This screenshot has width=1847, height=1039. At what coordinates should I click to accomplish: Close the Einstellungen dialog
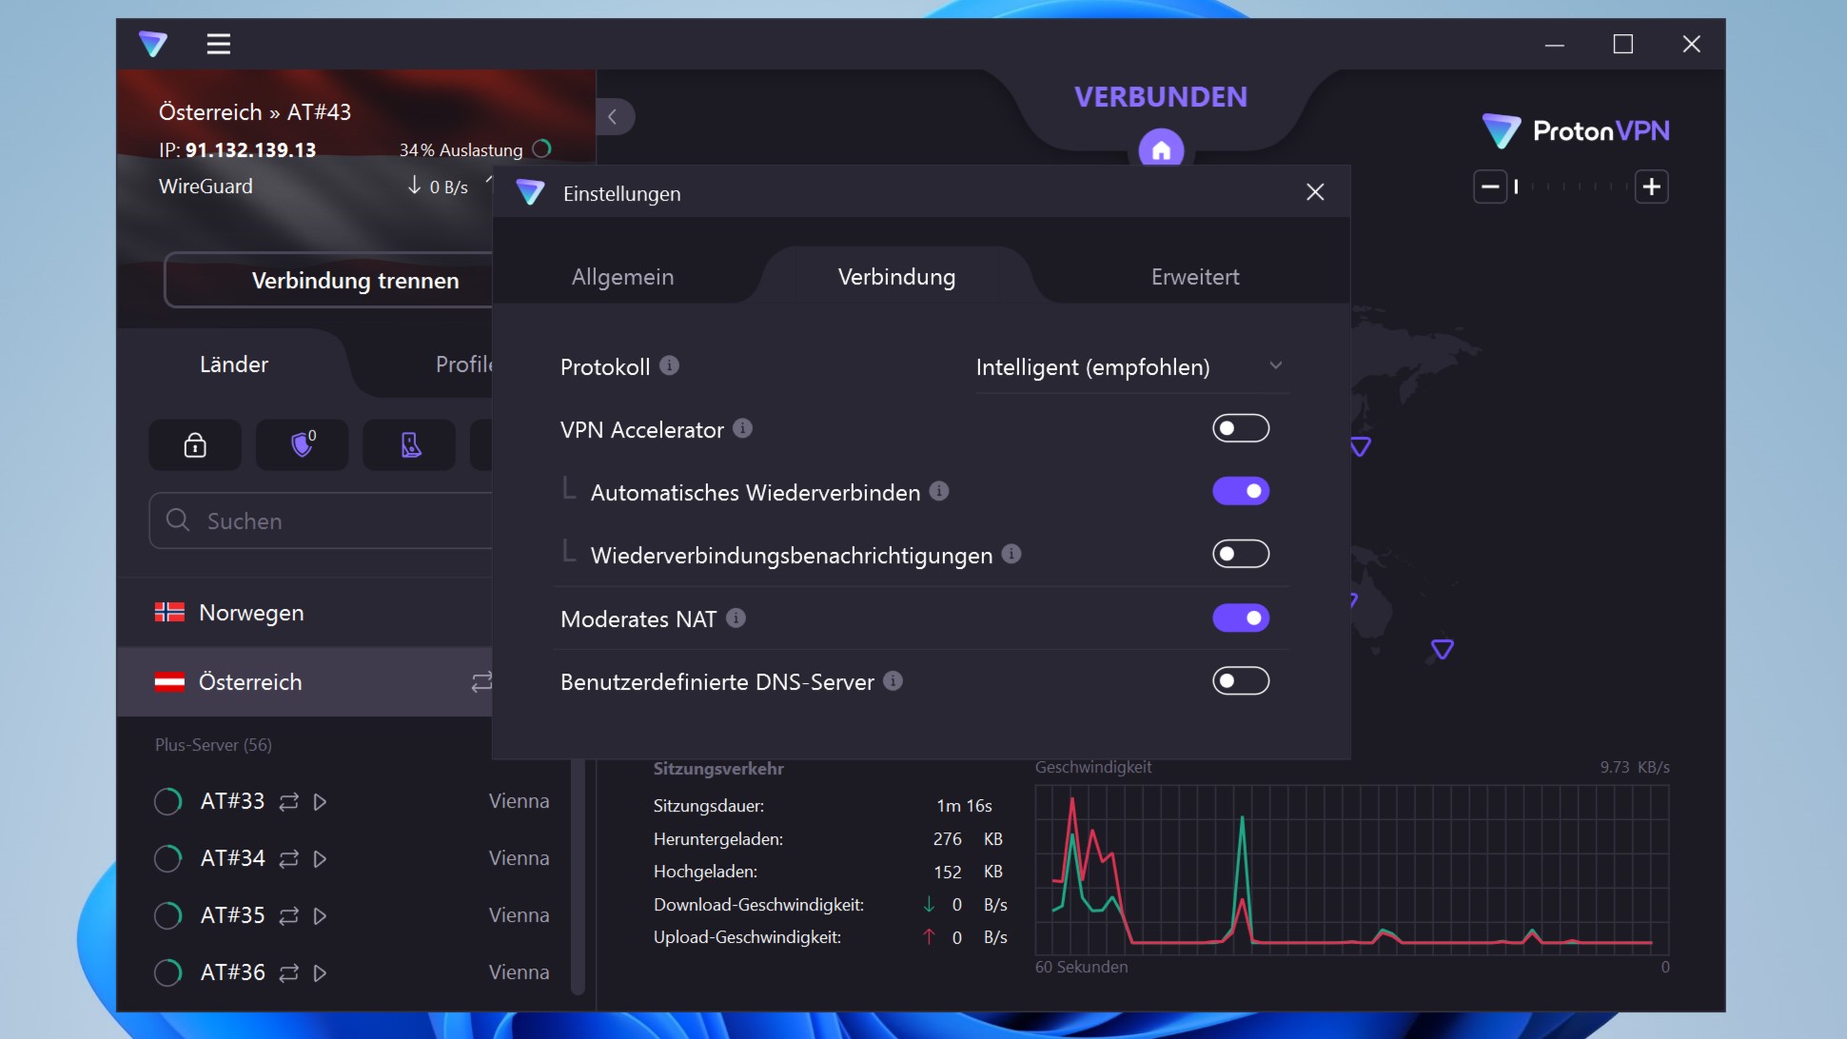pos(1315,192)
